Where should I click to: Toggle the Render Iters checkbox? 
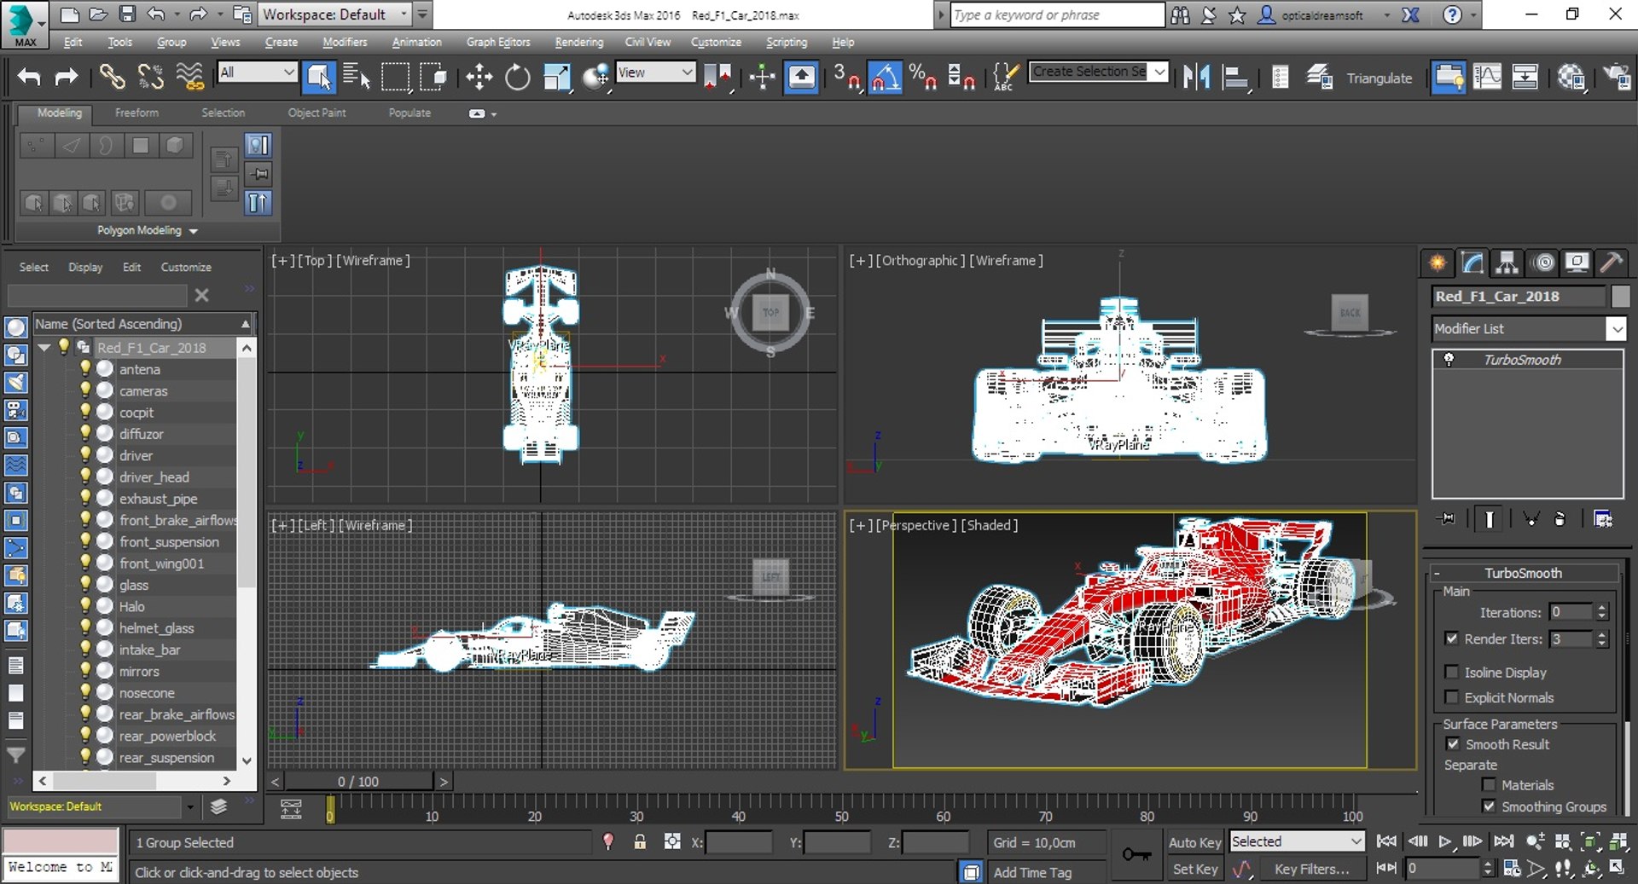1452,638
